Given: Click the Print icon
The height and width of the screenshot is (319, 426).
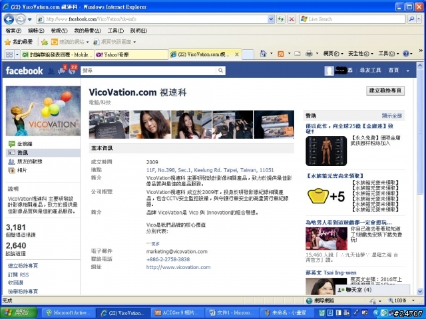Looking at the screenshot, I should click(309, 54).
